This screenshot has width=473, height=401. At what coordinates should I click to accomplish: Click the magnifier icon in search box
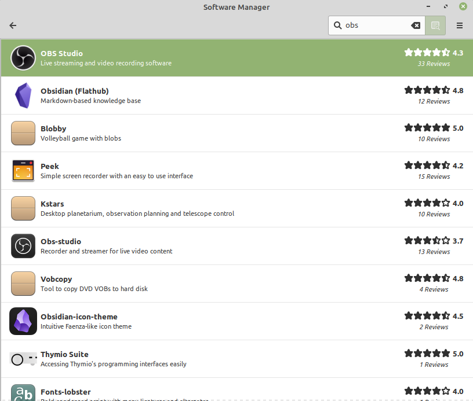337,25
